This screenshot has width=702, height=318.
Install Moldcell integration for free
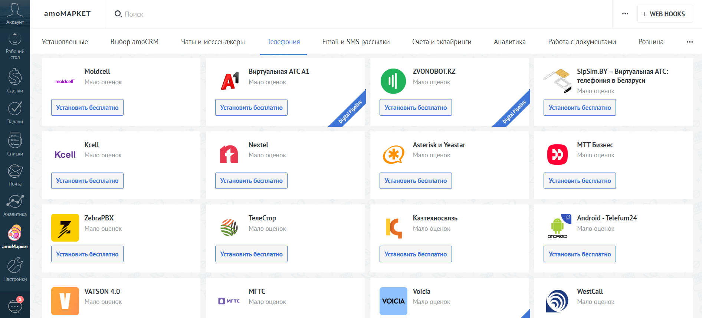pos(87,108)
